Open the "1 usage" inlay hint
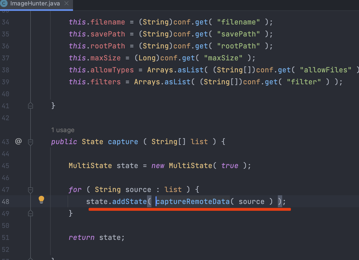Image resolution: width=359 pixels, height=260 pixels. 63,130
